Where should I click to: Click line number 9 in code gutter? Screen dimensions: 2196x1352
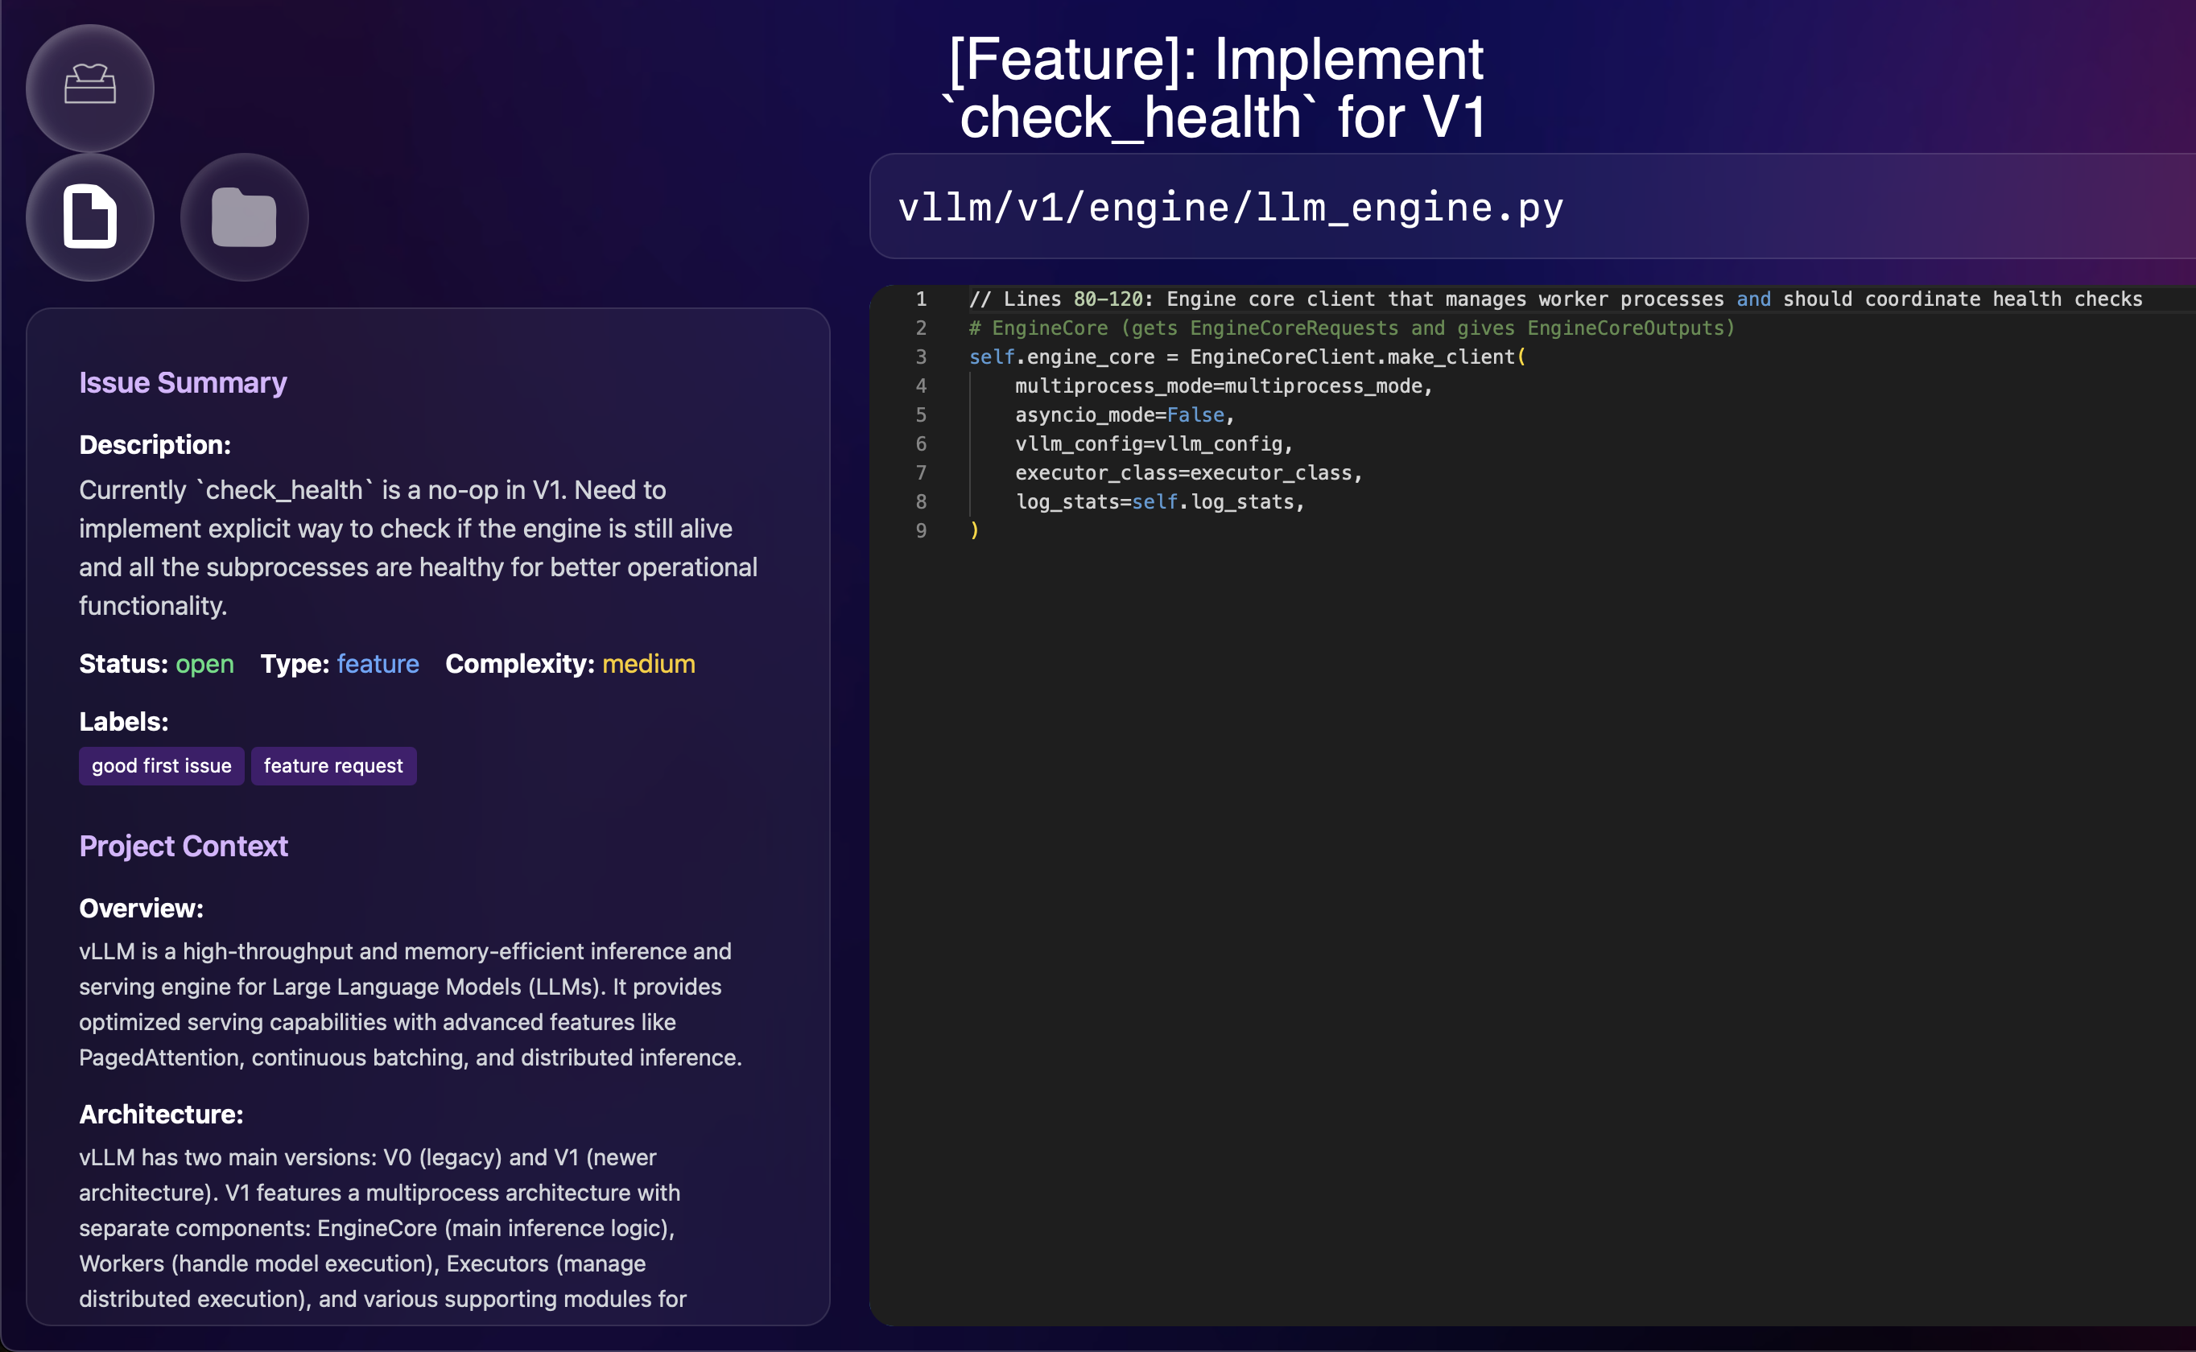[920, 530]
